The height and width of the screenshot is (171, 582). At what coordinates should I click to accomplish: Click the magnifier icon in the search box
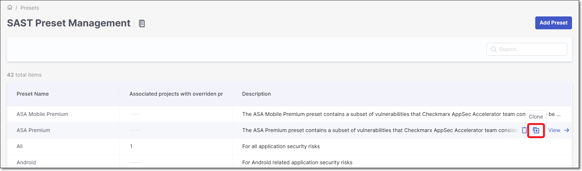pos(493,49)
